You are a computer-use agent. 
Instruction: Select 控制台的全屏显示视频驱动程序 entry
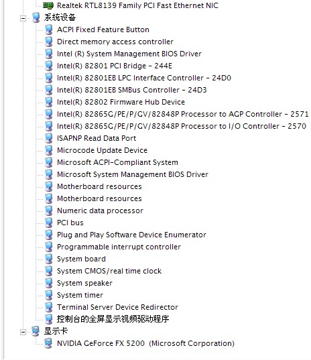coord(113,319)
